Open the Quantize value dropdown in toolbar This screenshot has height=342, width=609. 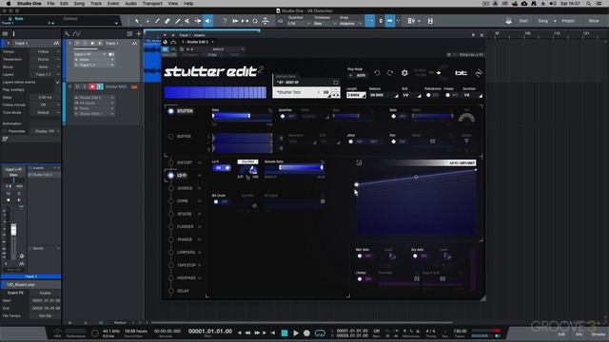coord(299,23)
